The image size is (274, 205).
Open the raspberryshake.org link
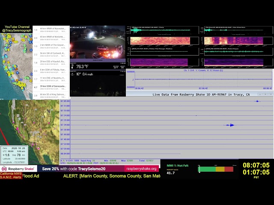pyautogui.click(x=141, y=169)
